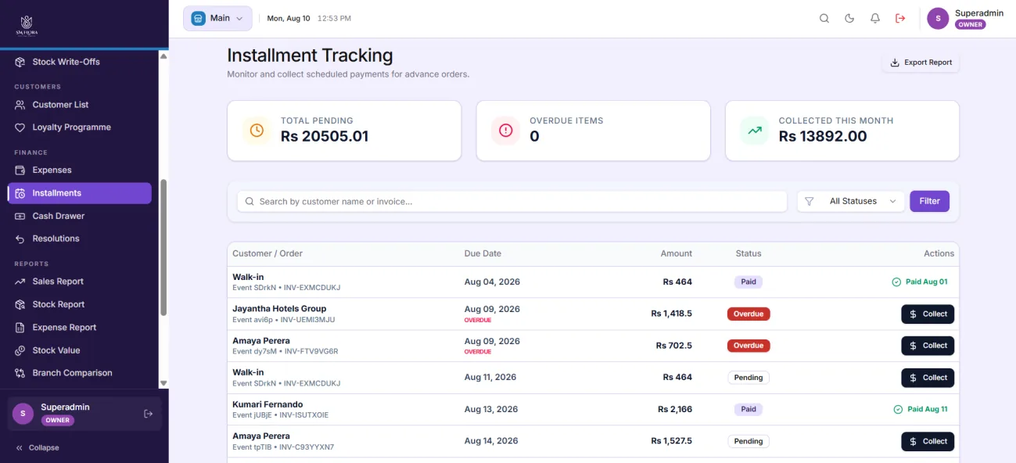Collect payment for Jayantha Hotels Group
The image size is (1016, 463).
pos(928,314)
